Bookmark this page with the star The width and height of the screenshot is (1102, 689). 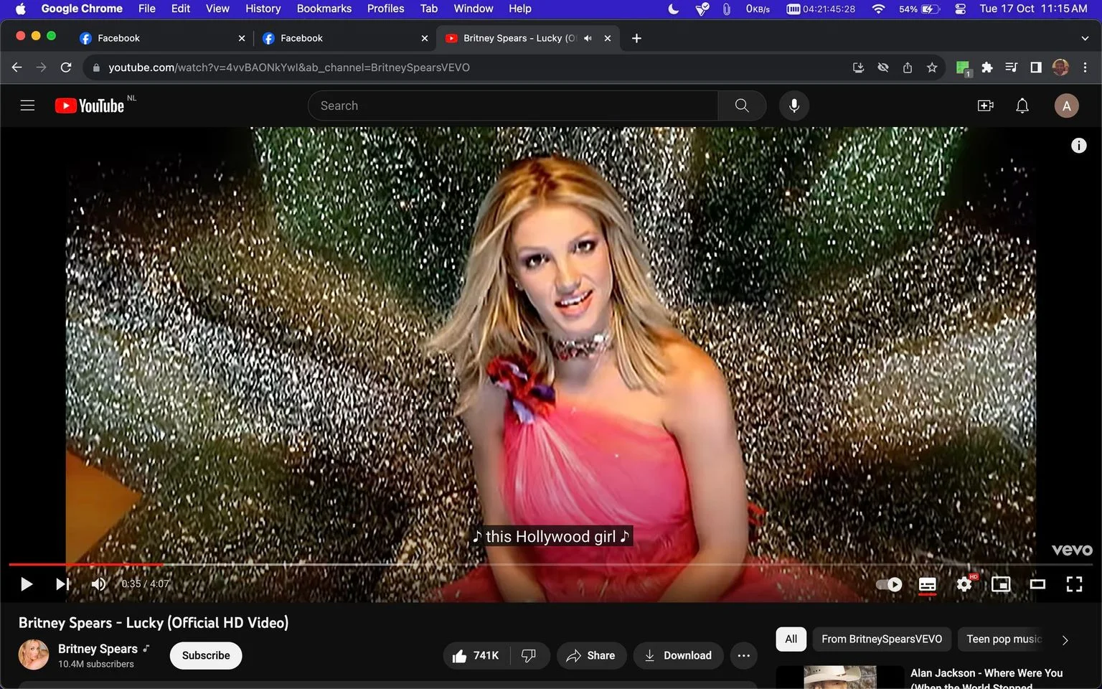932,67
